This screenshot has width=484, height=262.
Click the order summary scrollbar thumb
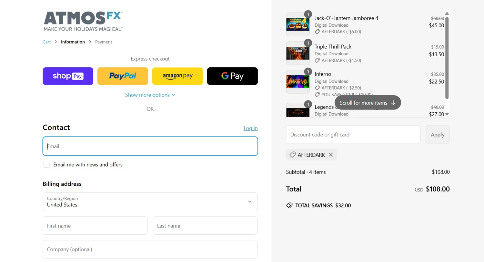click(x=447, y=58)
